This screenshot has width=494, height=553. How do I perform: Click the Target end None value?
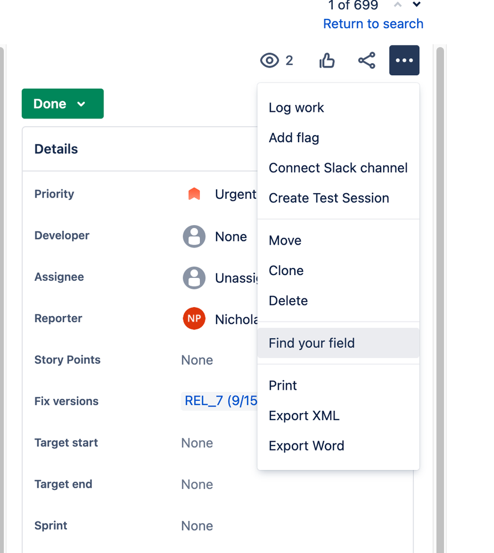tap(197, 484)
